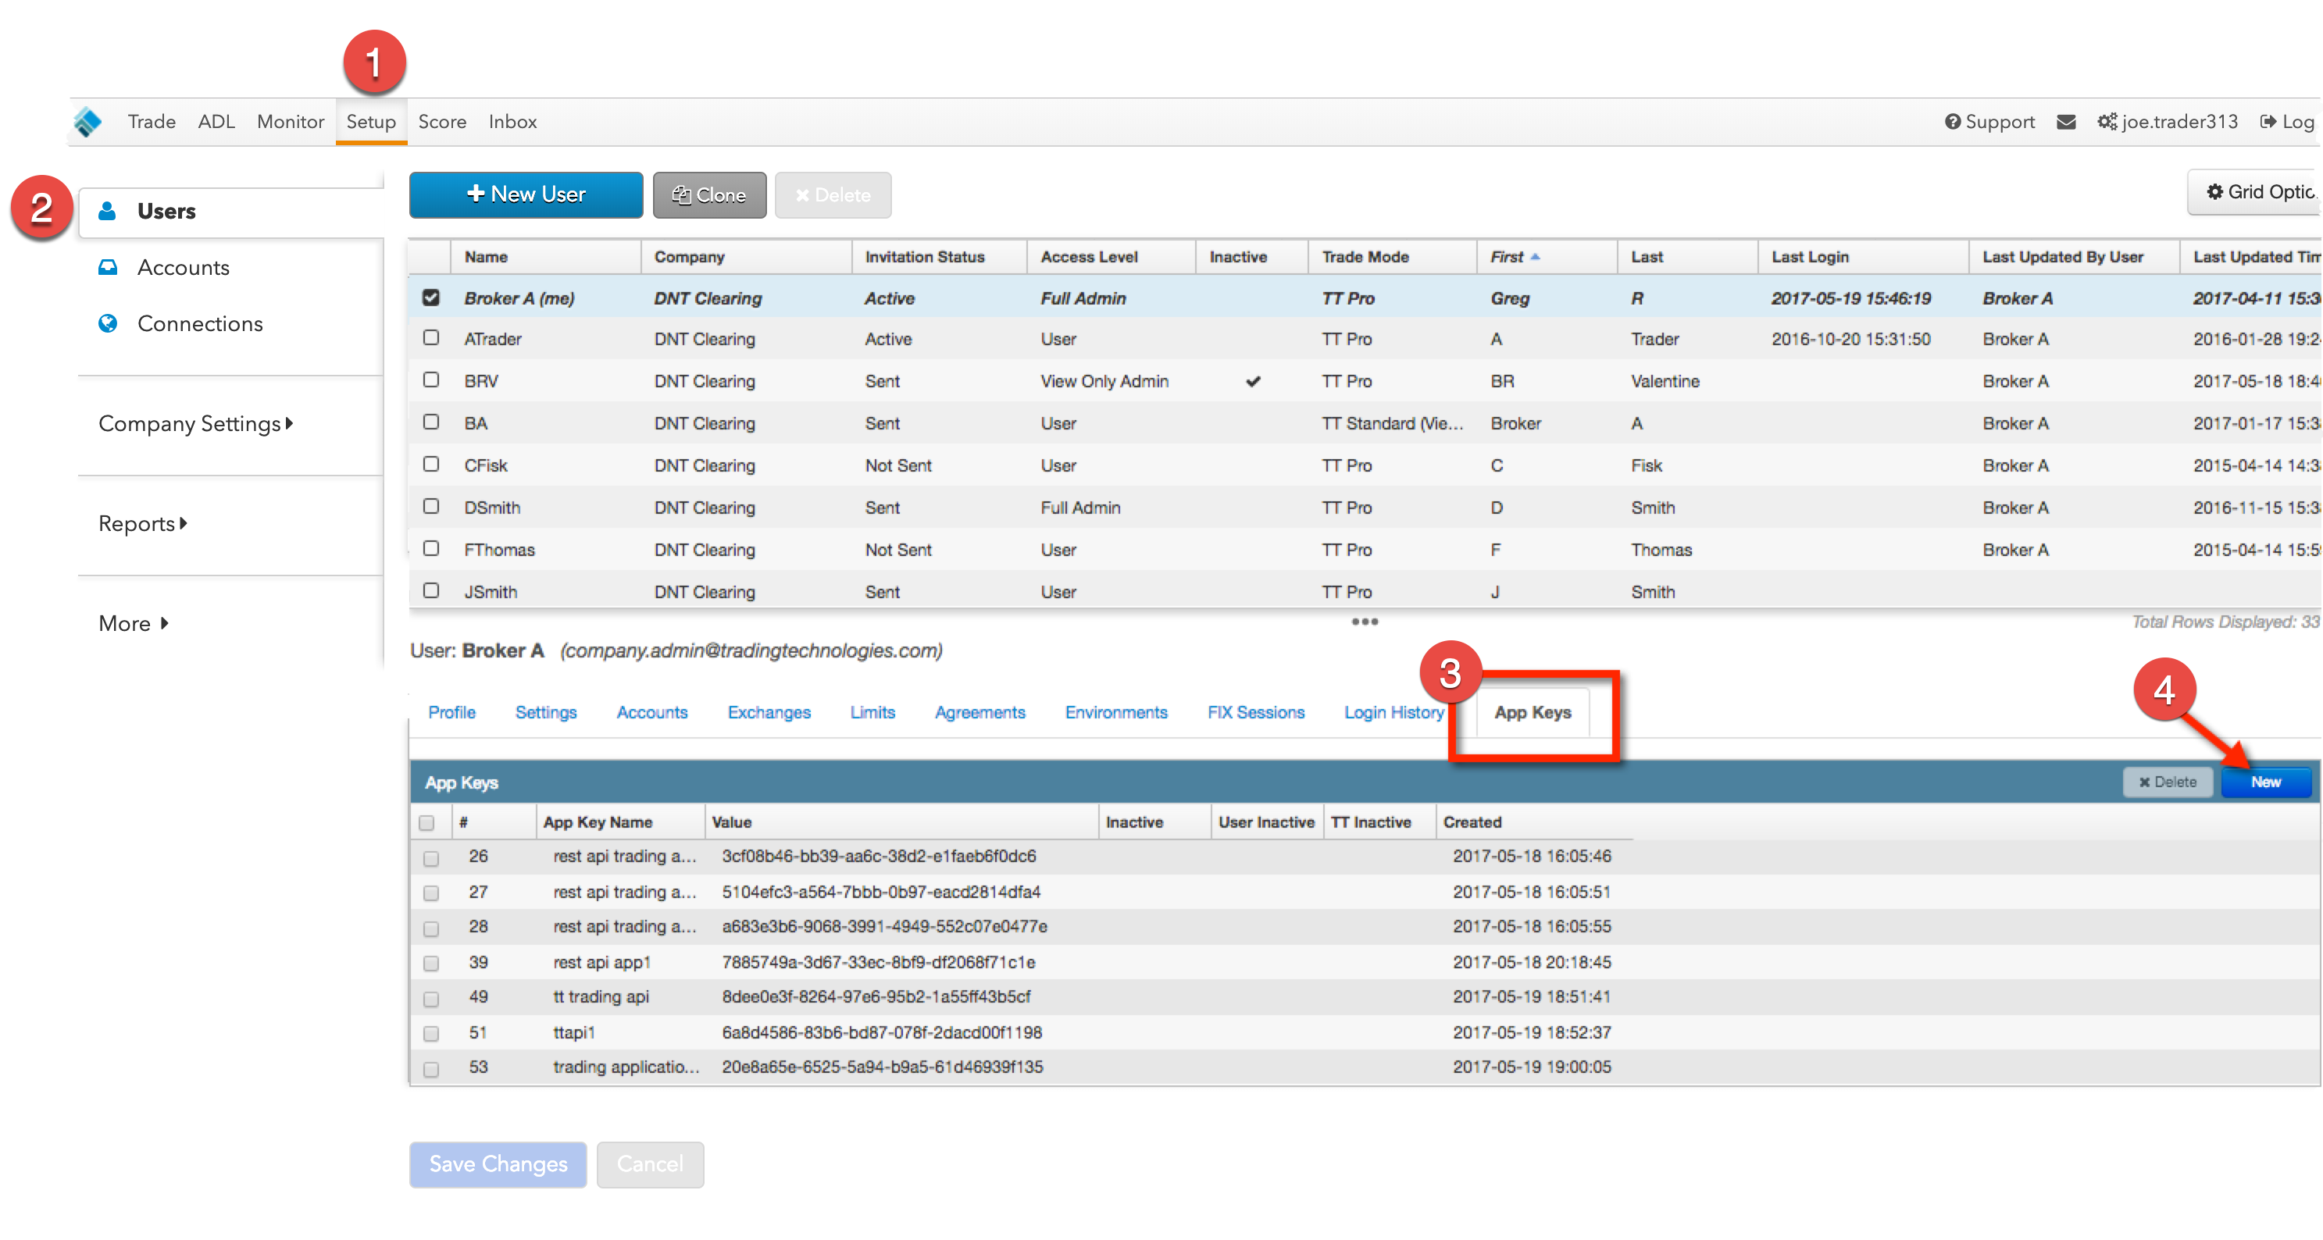Screen dimensions: 2323x1240
Task: Click the TT logo icon
Action: [87, 122]
